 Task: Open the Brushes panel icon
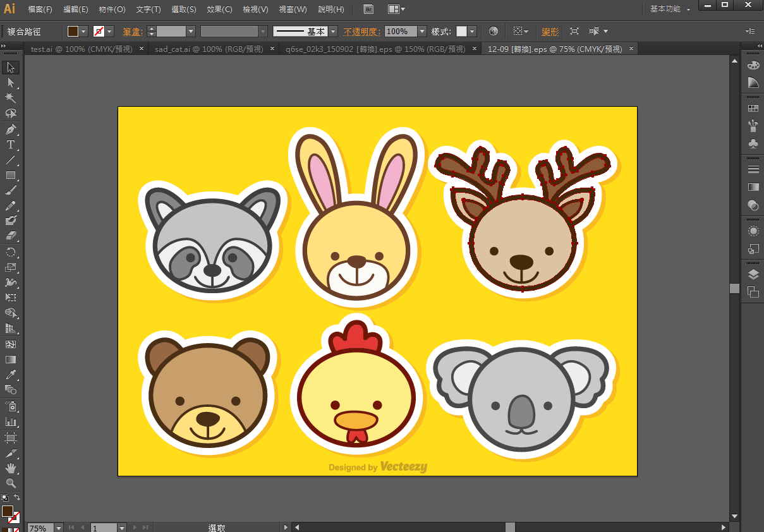(x=753, y=126)
